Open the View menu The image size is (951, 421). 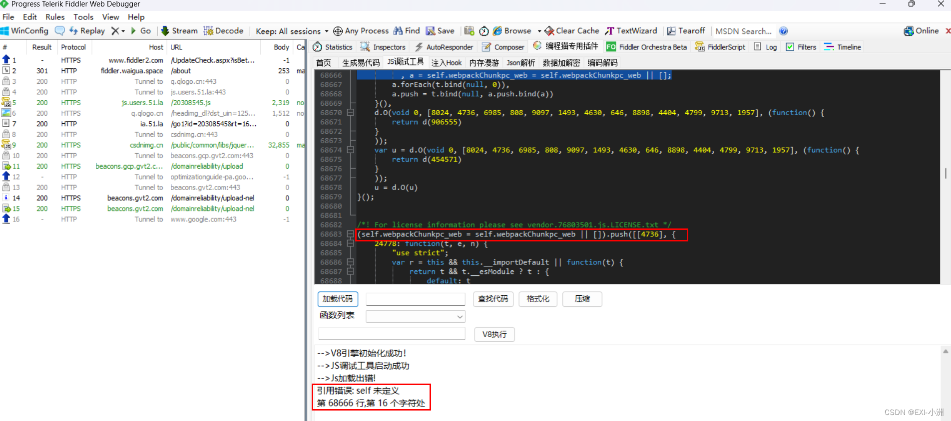click(x=111, y=17)
